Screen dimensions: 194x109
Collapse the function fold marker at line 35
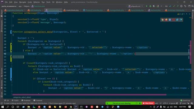(11, 32)
